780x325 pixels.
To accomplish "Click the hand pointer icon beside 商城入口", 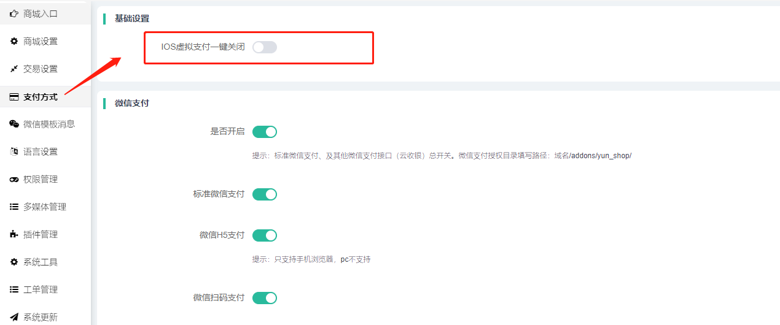I will tap(14, 13).
